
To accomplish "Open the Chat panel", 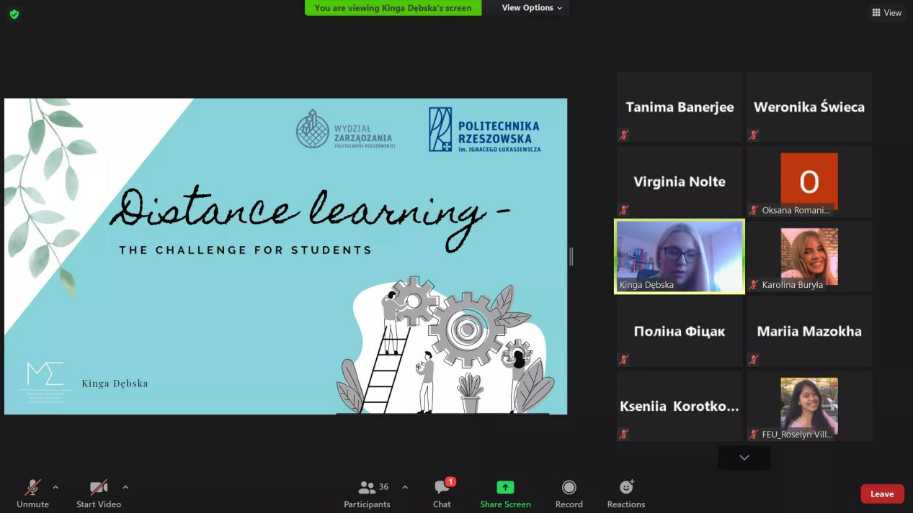I will coord(442,494).
